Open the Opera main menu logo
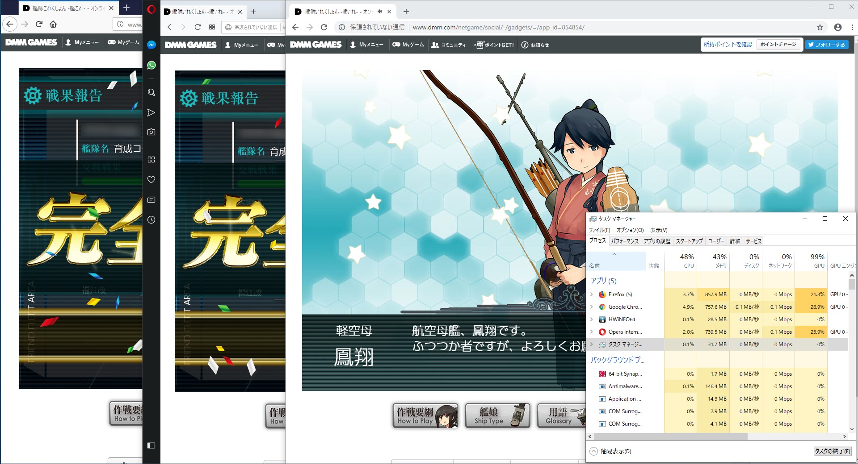 pos(151,9)
